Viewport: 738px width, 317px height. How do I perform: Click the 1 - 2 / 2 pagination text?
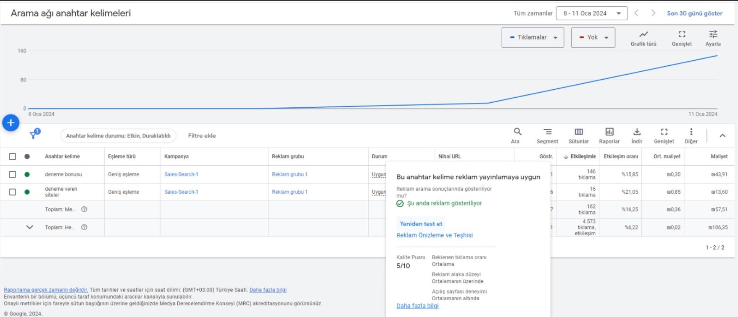coord(715,247)
